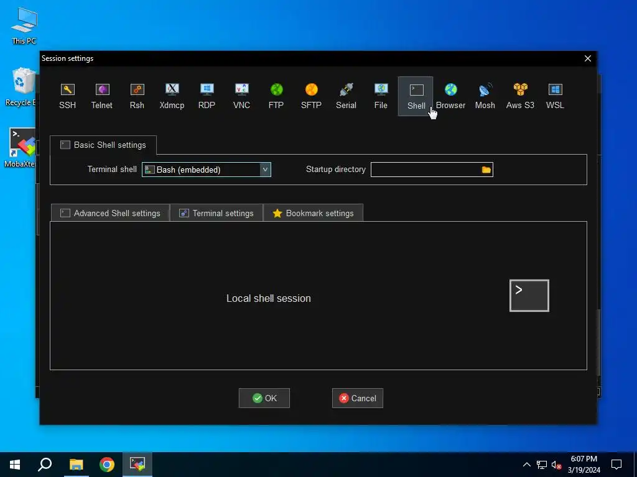The height and width of the screenshot is (477, 637).
Task: Show hidden system tray icons
Action: (x=526, y=465)
